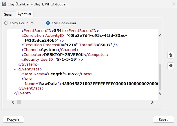Viewport: 177px width, 126px height.
Task: Click the computer name DESKTOP-7BVEE0U
Action: (x=64, y=55)
